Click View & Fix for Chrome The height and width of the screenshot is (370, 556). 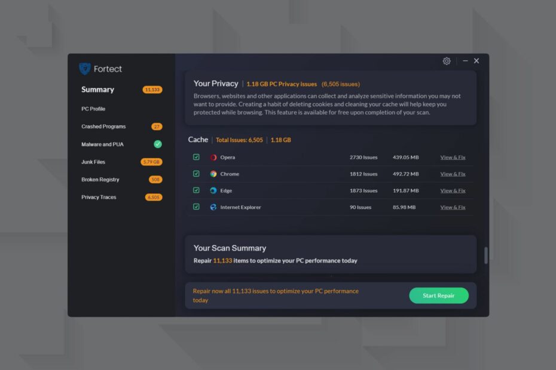[453, 174]
